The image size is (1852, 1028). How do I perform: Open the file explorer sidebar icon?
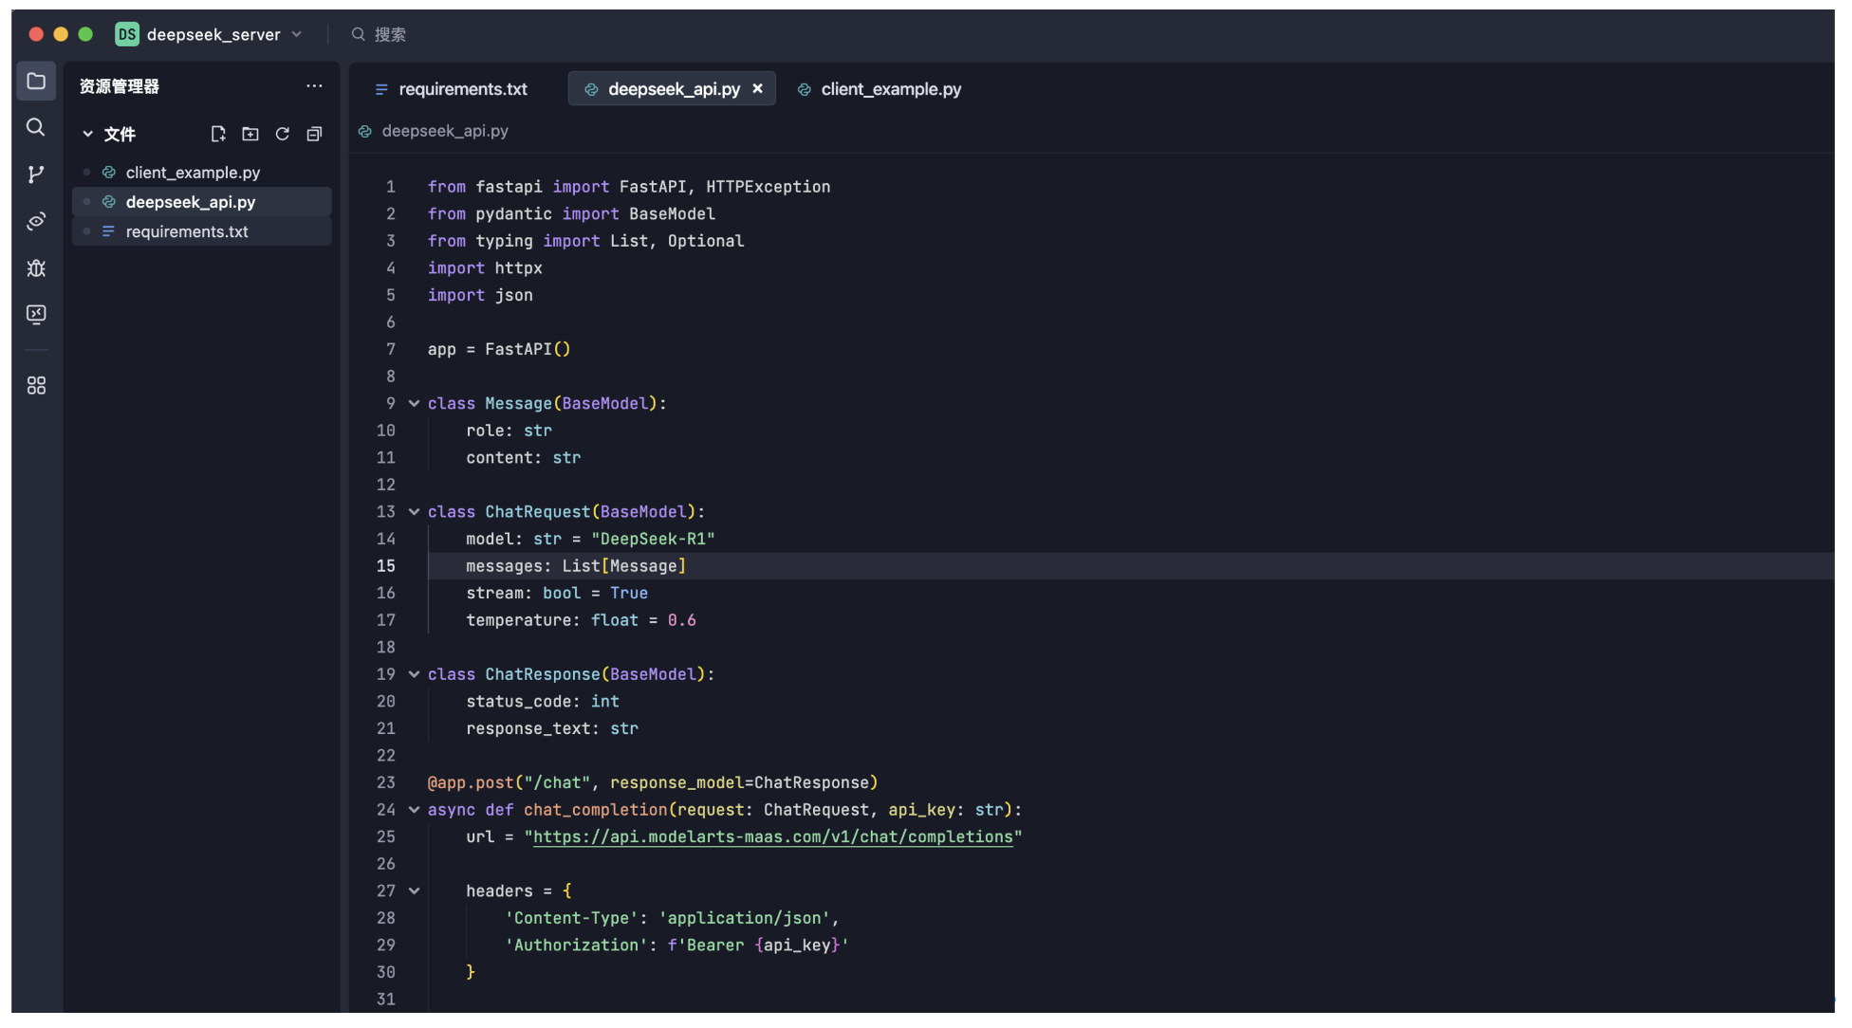tap(36, 82)
